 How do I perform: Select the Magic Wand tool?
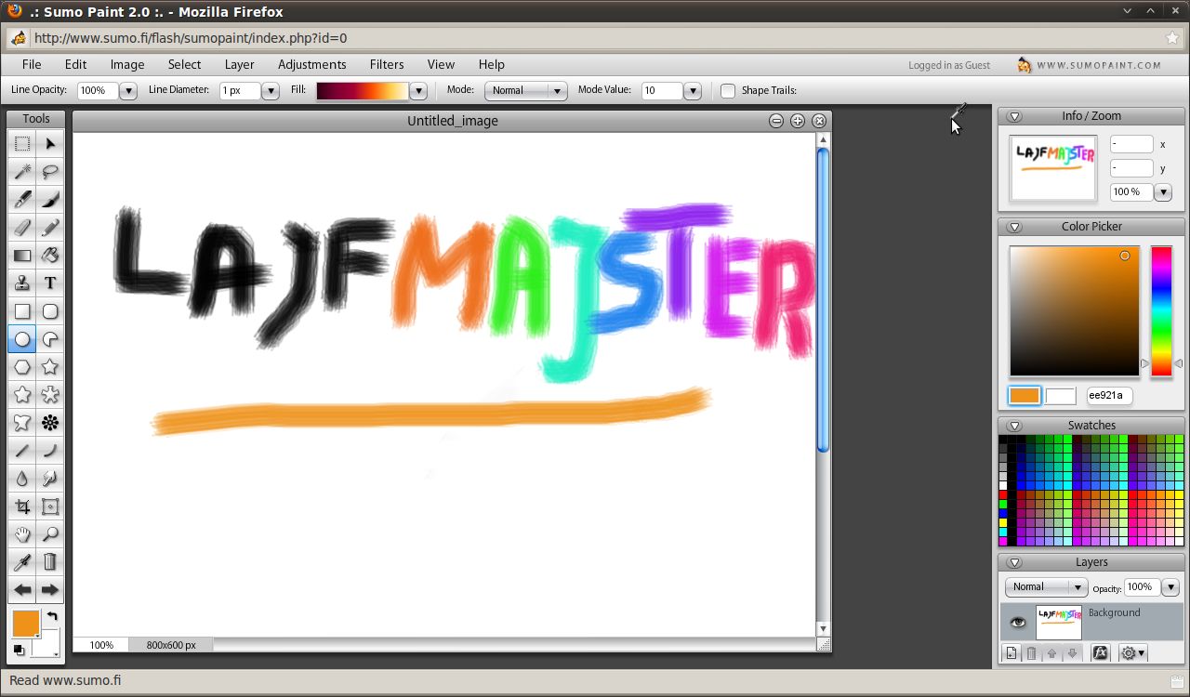(x=22, y=171)
